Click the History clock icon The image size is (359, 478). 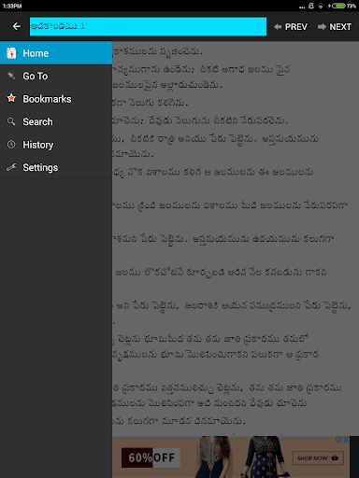(x=11, y=145)
